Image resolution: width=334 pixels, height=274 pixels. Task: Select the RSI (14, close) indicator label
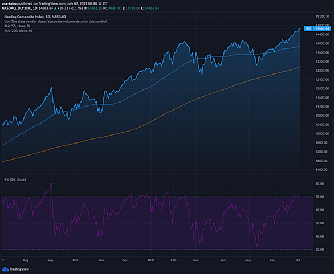click(x=15, y=179)
